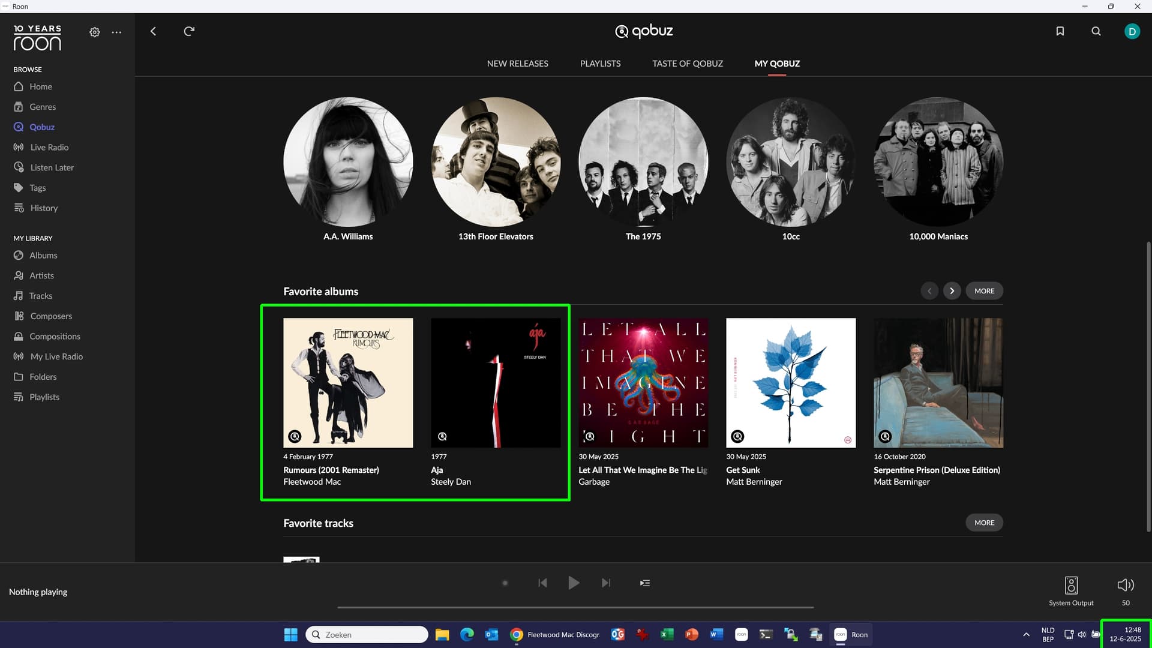This screenshot has width=1152, height=648.
Task: Open library Artists
Action: coord(41,276)
